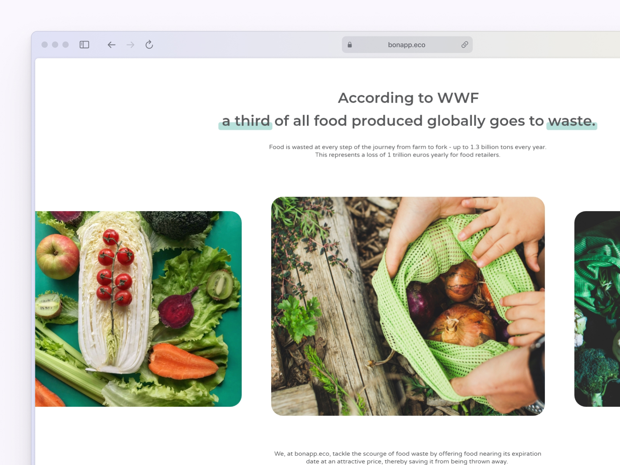Click 'of all food produced globally' heading text
This screenshot has height=465, width=620.
tap(380, 121)
